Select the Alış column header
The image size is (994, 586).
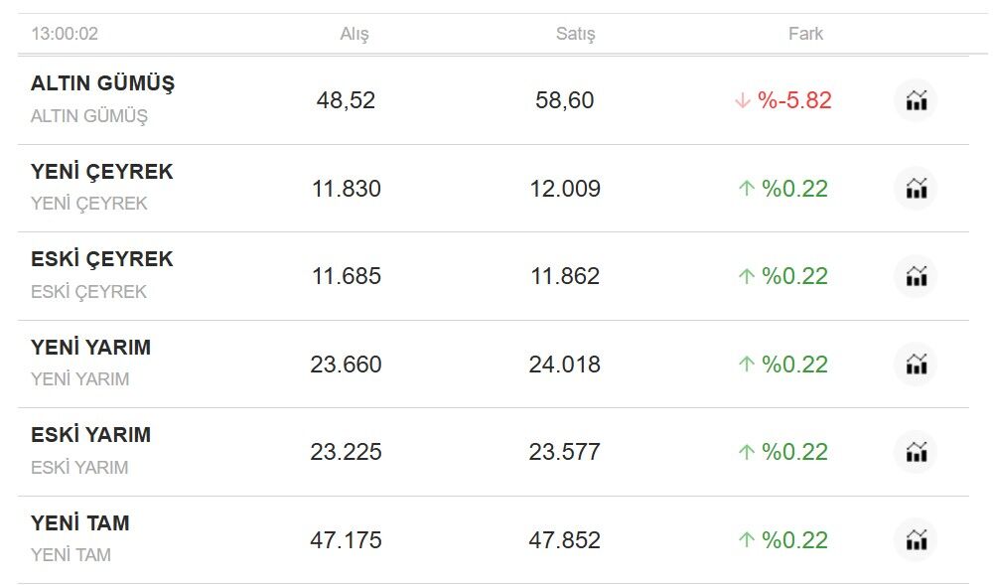355,34
